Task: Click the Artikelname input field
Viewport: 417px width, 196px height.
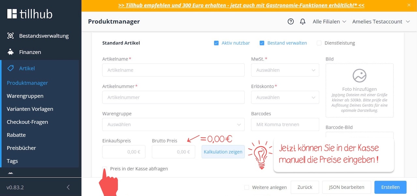Action: (x=173, y=70)
